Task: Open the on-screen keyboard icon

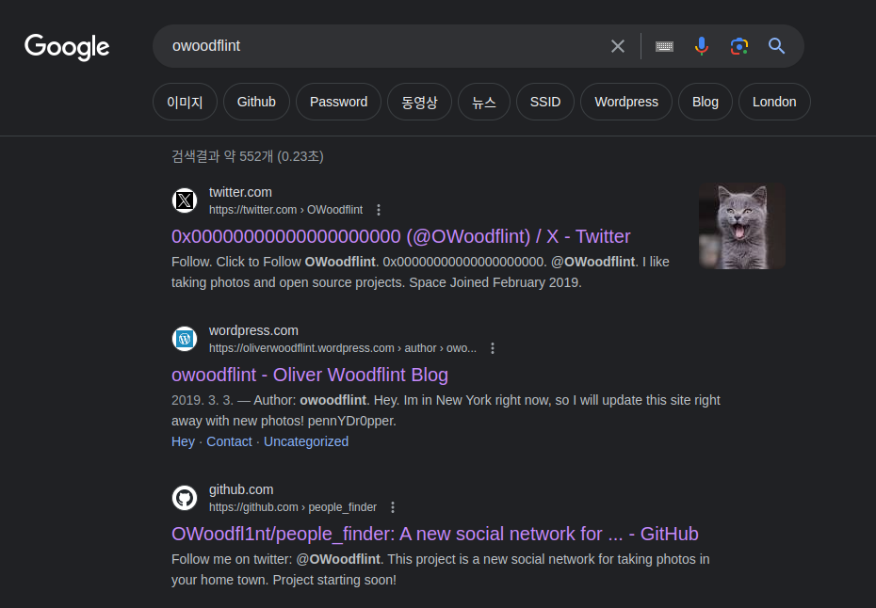Action: click(x=664, y=46)
